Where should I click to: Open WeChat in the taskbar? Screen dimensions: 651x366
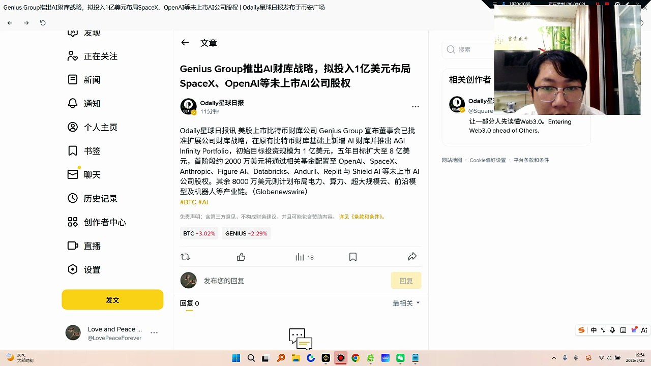tap(400, 358)
